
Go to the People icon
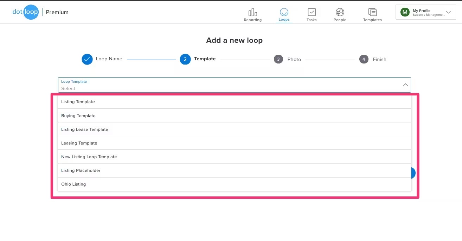coord(340,12)
